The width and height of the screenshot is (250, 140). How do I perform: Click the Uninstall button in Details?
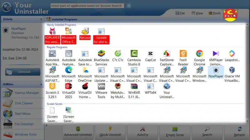pyautogui.click(x=22, y=72)
